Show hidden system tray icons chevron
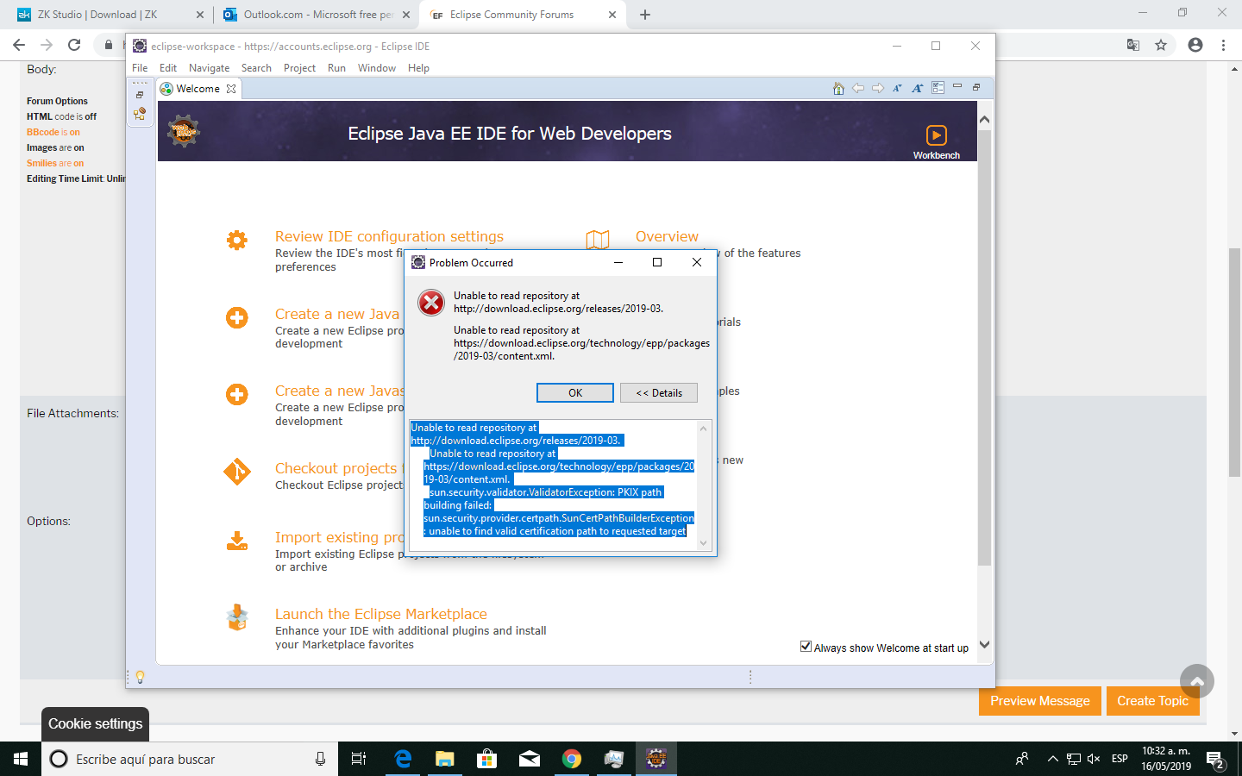 point(1052,759)
